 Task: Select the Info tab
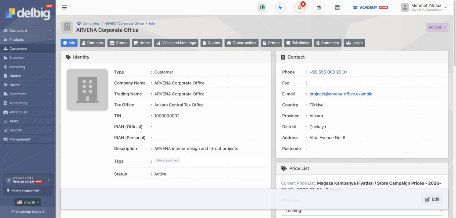(x=69, y=43)
